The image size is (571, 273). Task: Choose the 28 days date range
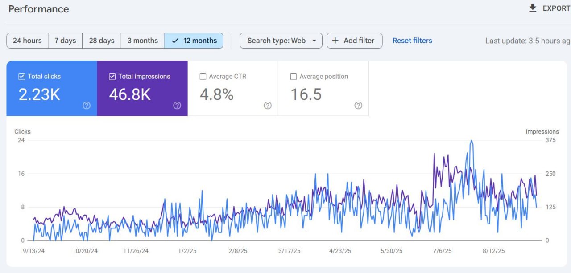tap(102, 41)
